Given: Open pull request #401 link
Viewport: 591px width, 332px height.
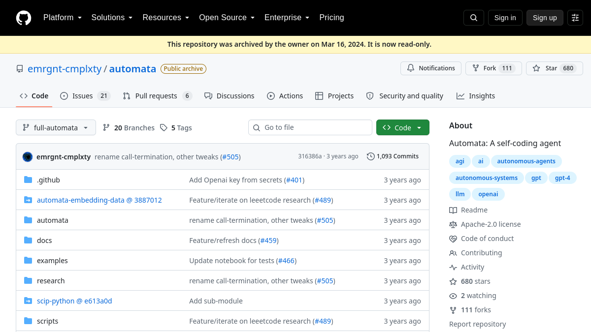Looking at the screenshot, I should [x=295, y=180].
